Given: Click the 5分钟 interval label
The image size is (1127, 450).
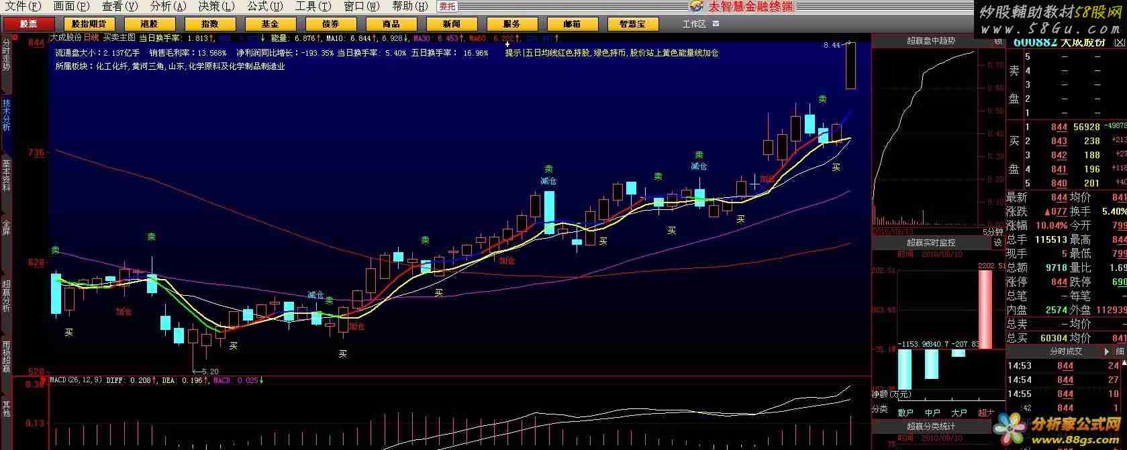Looking at the screenshot, I should pos(993,232).
